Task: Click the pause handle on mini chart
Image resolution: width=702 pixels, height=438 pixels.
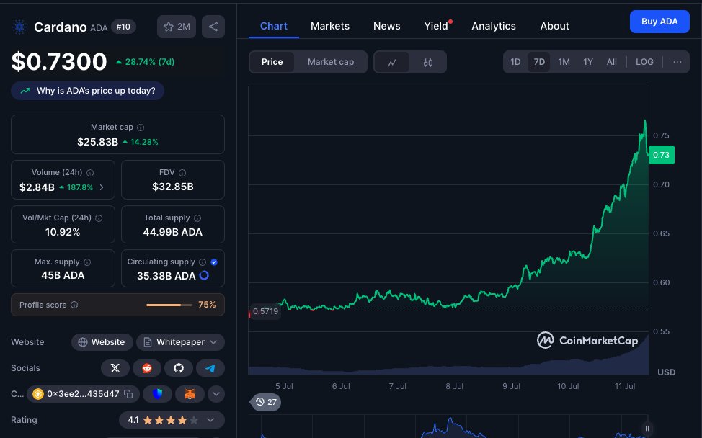Action: [x=647, y=429]
